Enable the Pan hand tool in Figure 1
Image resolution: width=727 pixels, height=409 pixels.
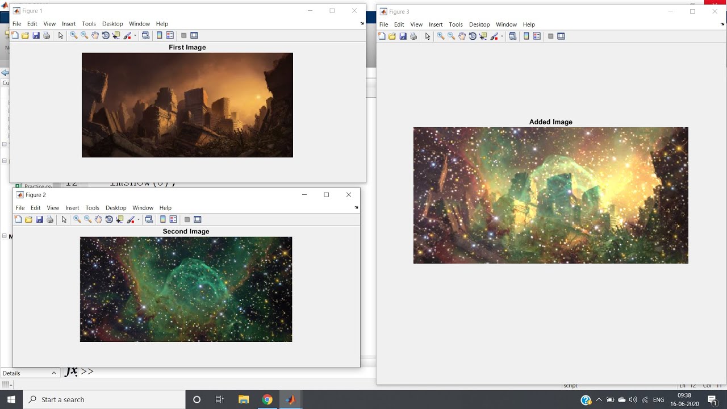pos(95,35)
